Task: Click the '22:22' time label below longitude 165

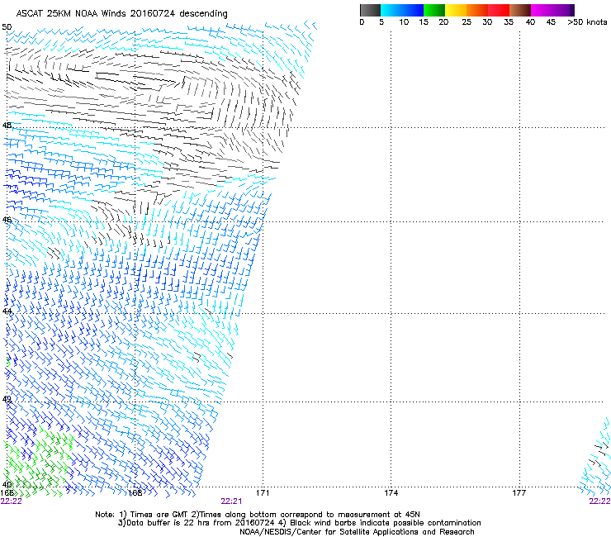Action: pos(12,501)
